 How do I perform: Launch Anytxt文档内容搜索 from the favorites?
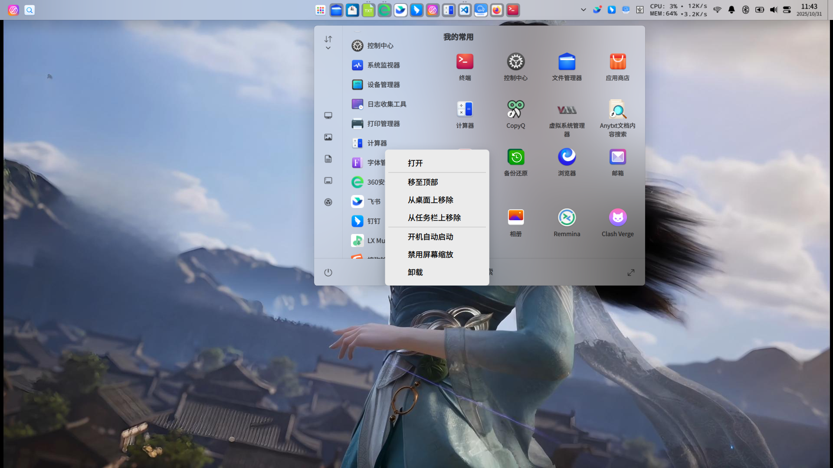(x=617, y=119)
